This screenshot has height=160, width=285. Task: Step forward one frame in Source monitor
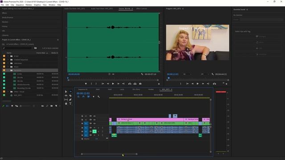click(x=118, y=84)
